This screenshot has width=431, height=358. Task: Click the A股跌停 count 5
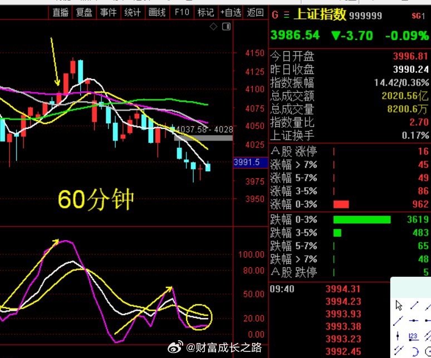[x=425, y=272]
